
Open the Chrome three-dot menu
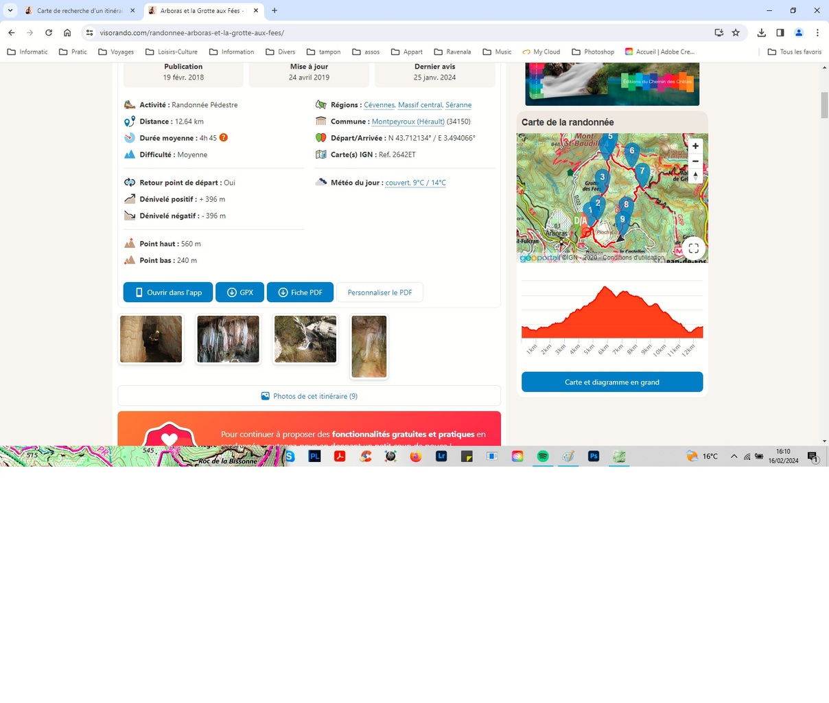tap(817, 32)
